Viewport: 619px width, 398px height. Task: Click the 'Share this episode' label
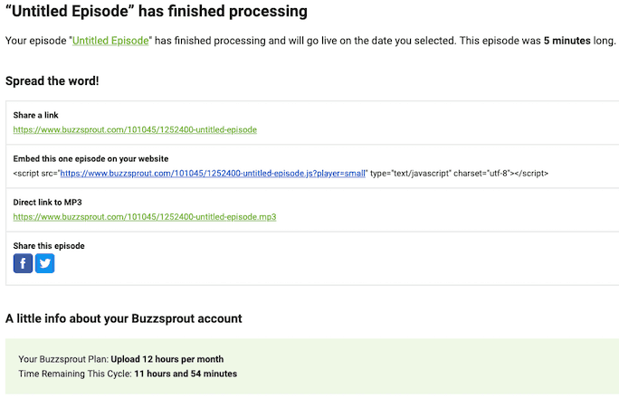click(x=49, y=246)
